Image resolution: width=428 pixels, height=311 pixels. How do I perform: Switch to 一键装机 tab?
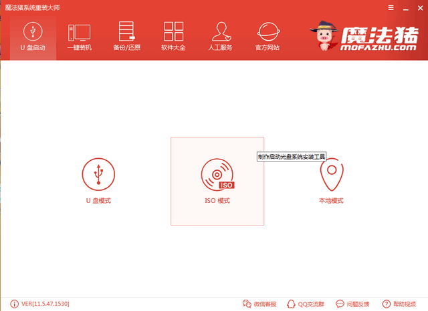79,37
